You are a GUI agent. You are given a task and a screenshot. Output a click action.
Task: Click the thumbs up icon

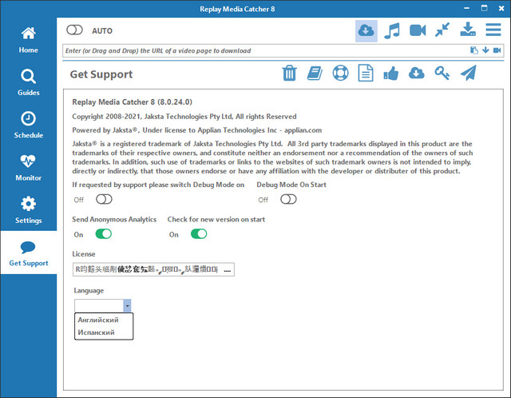click(x=391, y=74)
